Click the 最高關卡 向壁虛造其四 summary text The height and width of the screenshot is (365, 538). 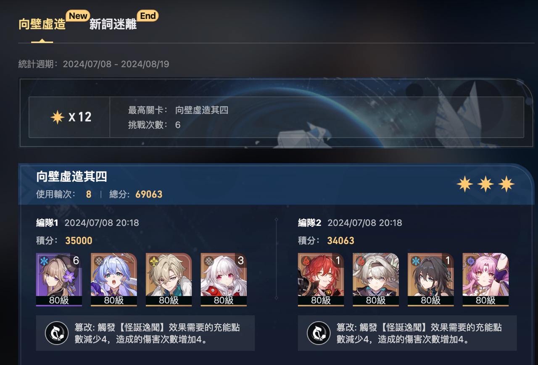click(x=178, y=110)
